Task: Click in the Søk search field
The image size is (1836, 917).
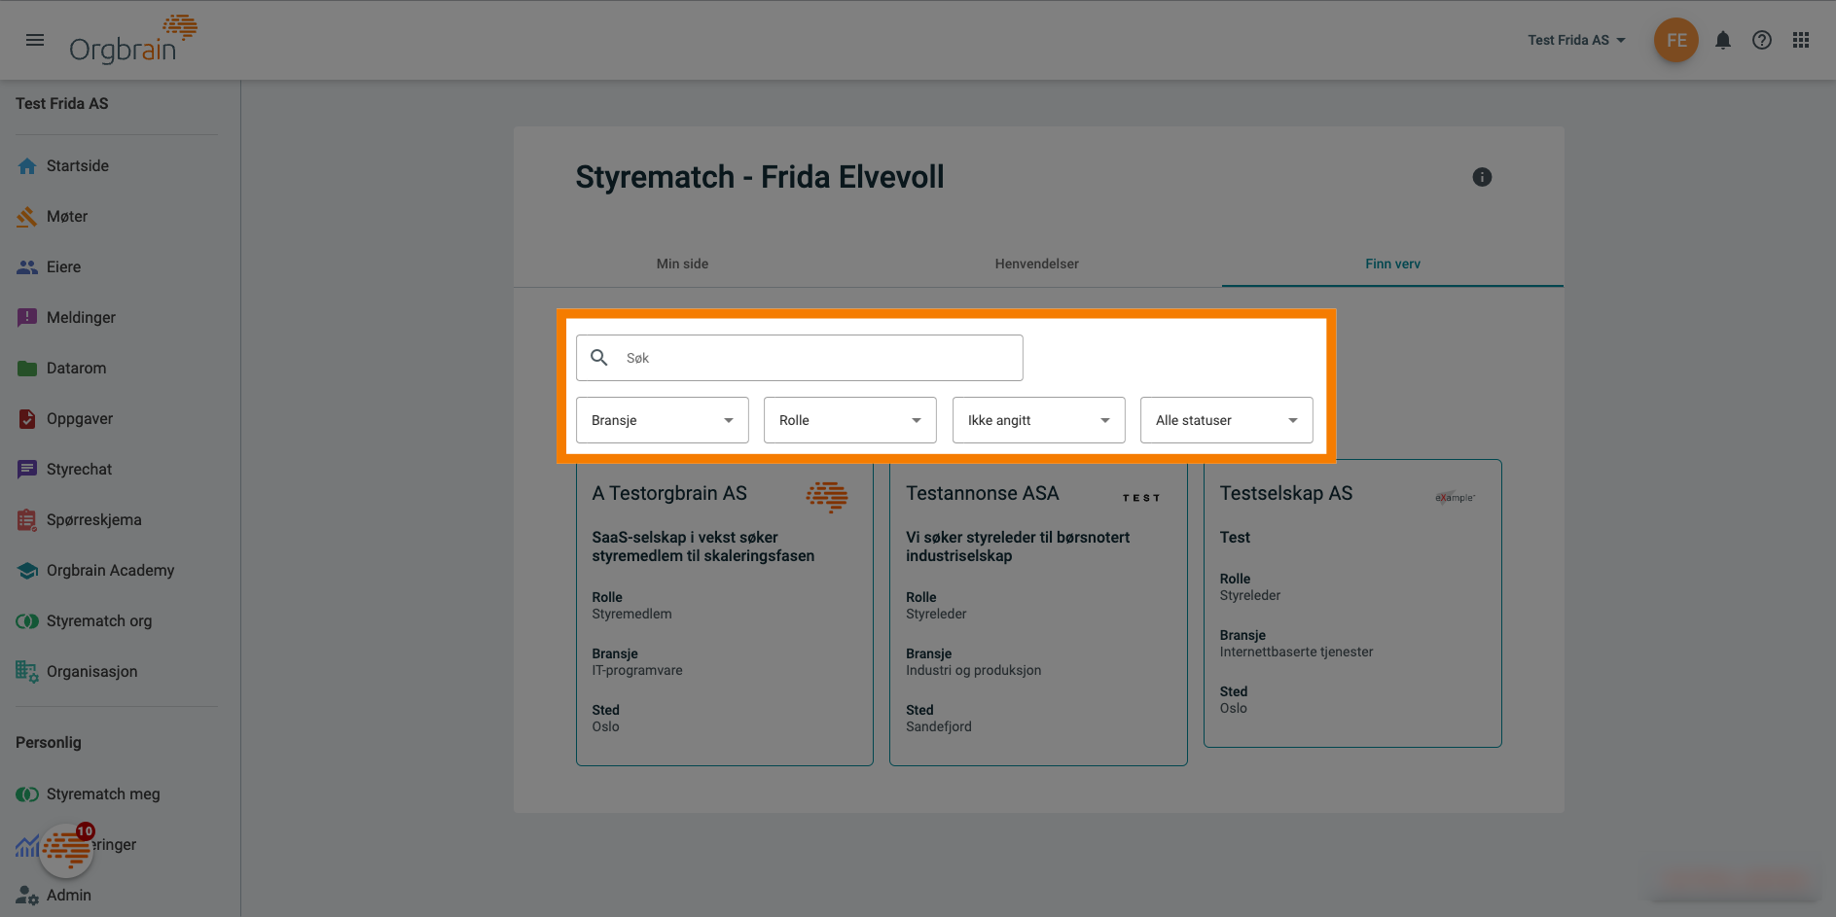Action: (x=800, y=358)
